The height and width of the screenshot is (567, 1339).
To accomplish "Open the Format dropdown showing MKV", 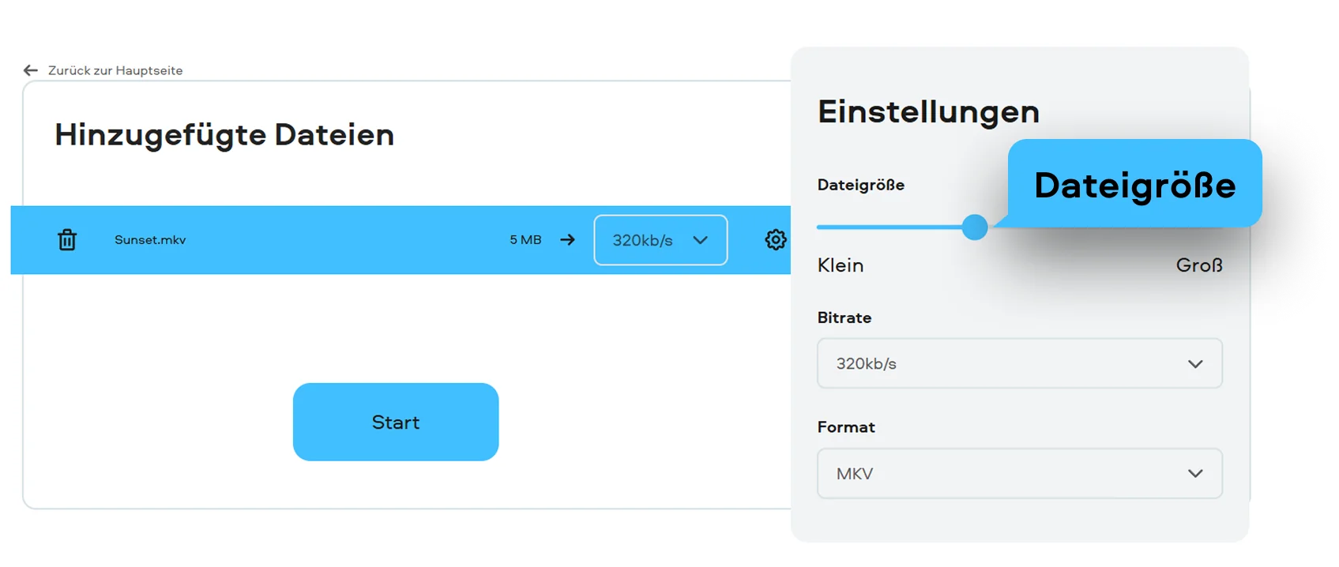I will (1003, 474).
